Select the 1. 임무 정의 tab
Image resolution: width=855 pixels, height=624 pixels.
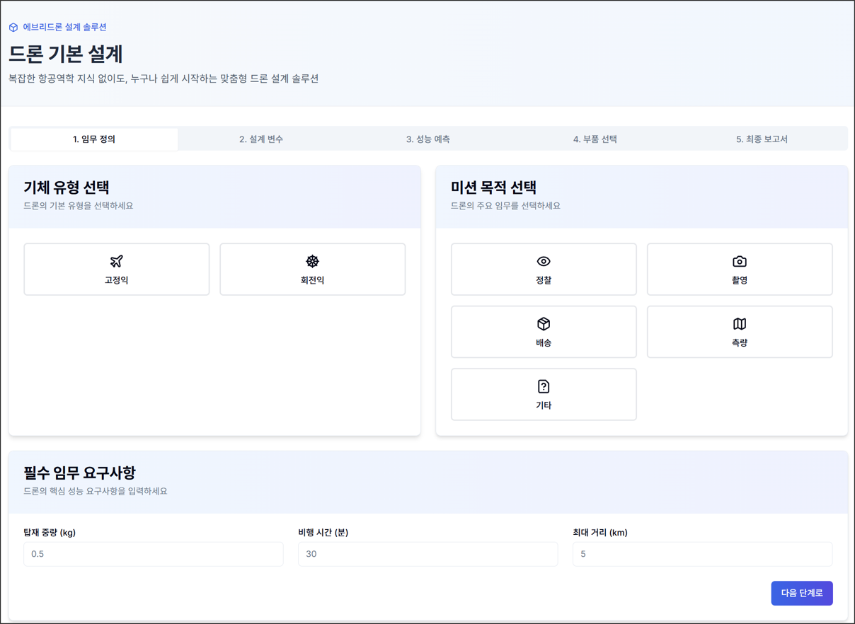coord(94,139)
